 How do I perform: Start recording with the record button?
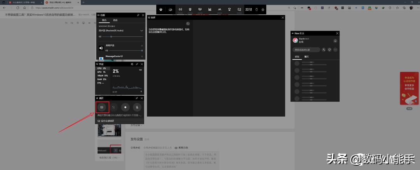125,107
